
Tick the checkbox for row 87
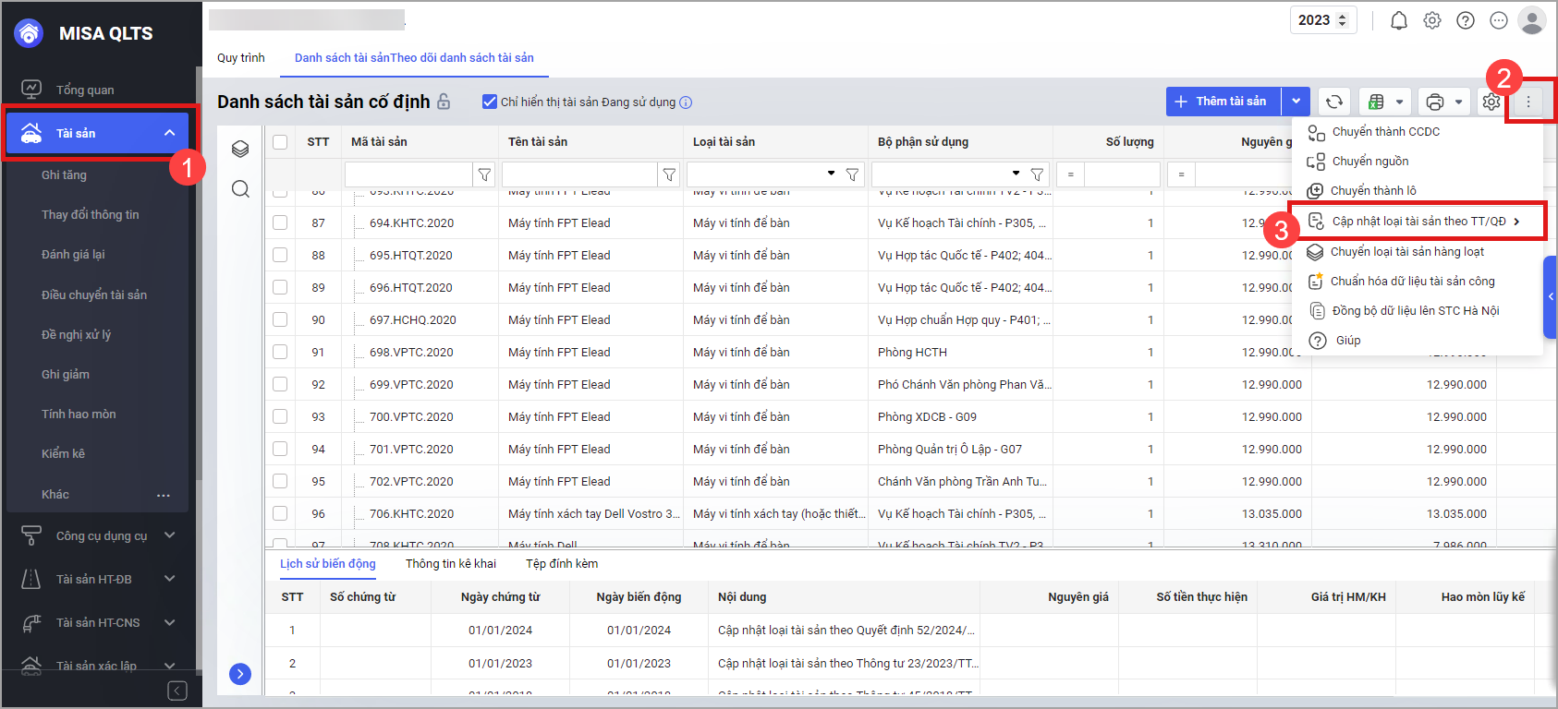coord(280,222)
